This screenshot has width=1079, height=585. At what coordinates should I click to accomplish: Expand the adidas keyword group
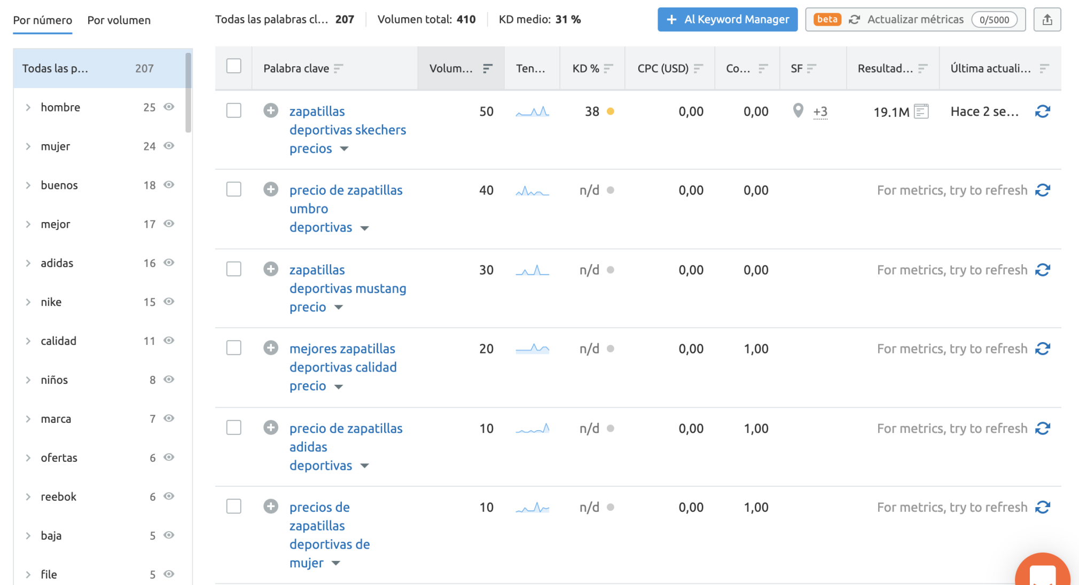[28, 263]
